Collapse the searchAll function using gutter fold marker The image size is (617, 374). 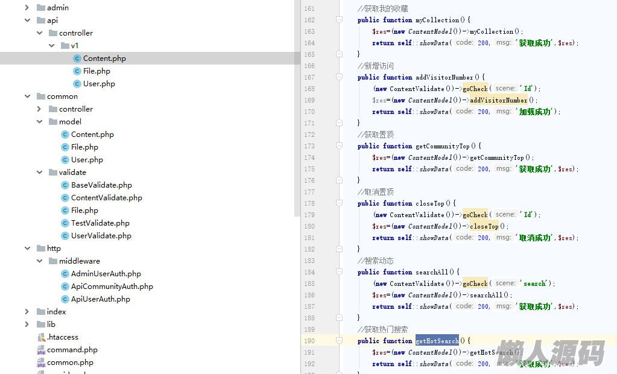[339, 272]
